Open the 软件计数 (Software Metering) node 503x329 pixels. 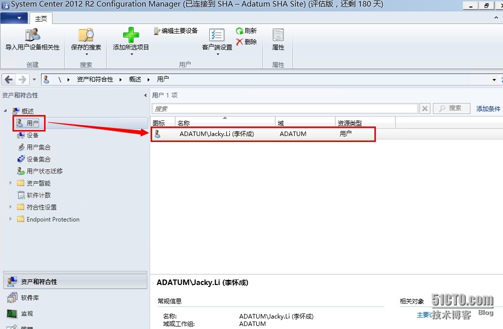click(x=34, y=195)
